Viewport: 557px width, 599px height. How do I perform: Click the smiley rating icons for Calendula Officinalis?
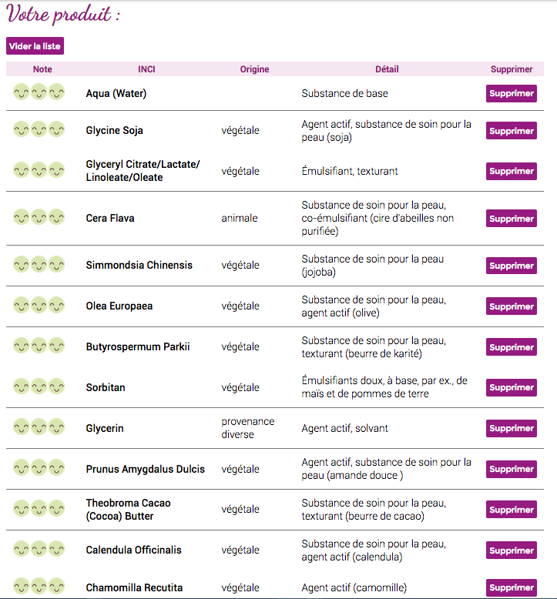click(39, 549)
